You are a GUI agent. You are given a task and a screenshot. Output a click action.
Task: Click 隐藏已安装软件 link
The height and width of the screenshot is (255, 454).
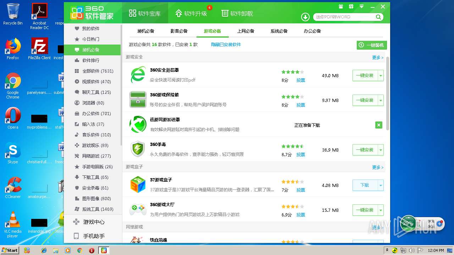coord(226,45)
